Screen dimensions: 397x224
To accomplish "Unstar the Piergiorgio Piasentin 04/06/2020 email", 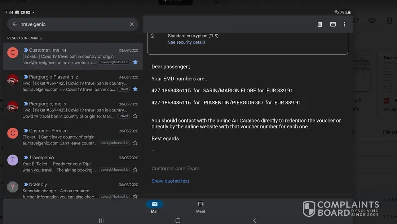I will coord(135,89).
